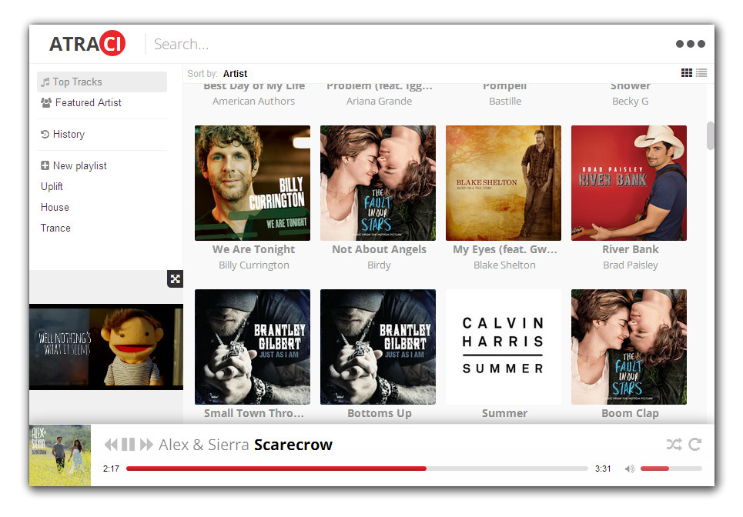Play Bottoms Up album cover
743x517 pixels.
378,347
